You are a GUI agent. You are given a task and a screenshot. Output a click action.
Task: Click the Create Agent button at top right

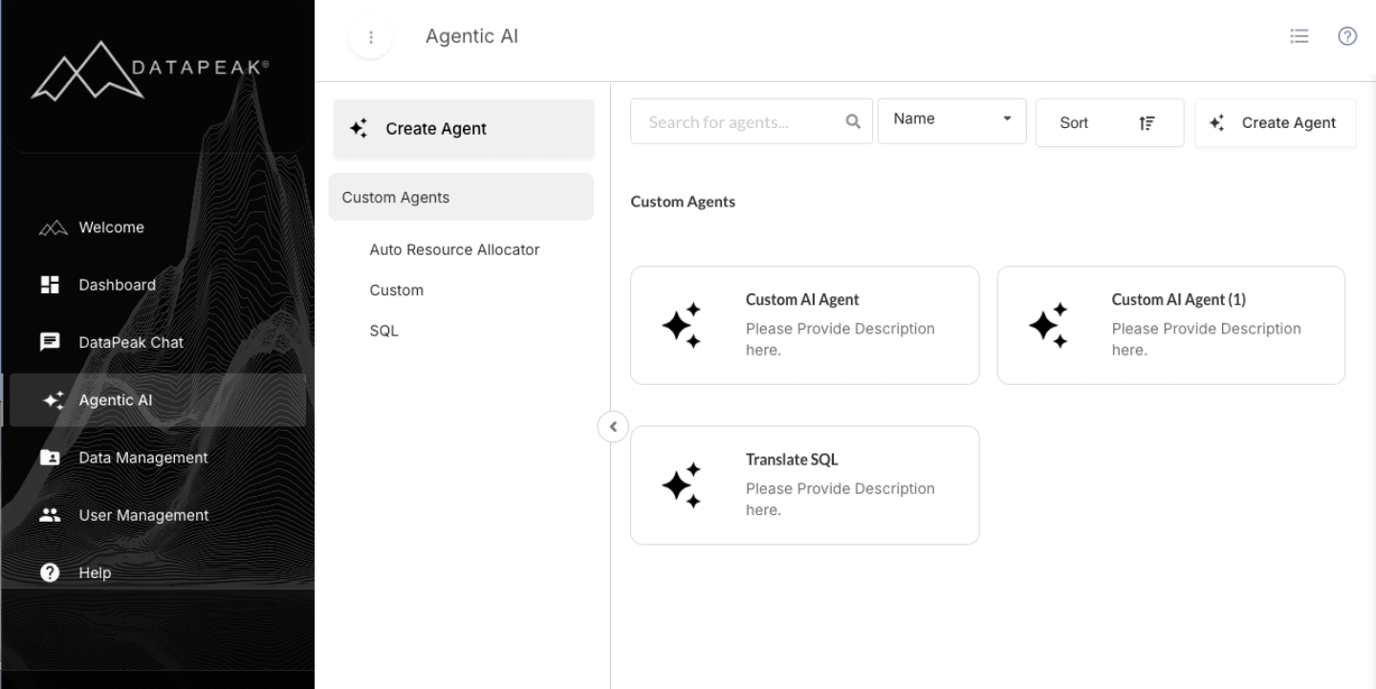point(1276,122)
